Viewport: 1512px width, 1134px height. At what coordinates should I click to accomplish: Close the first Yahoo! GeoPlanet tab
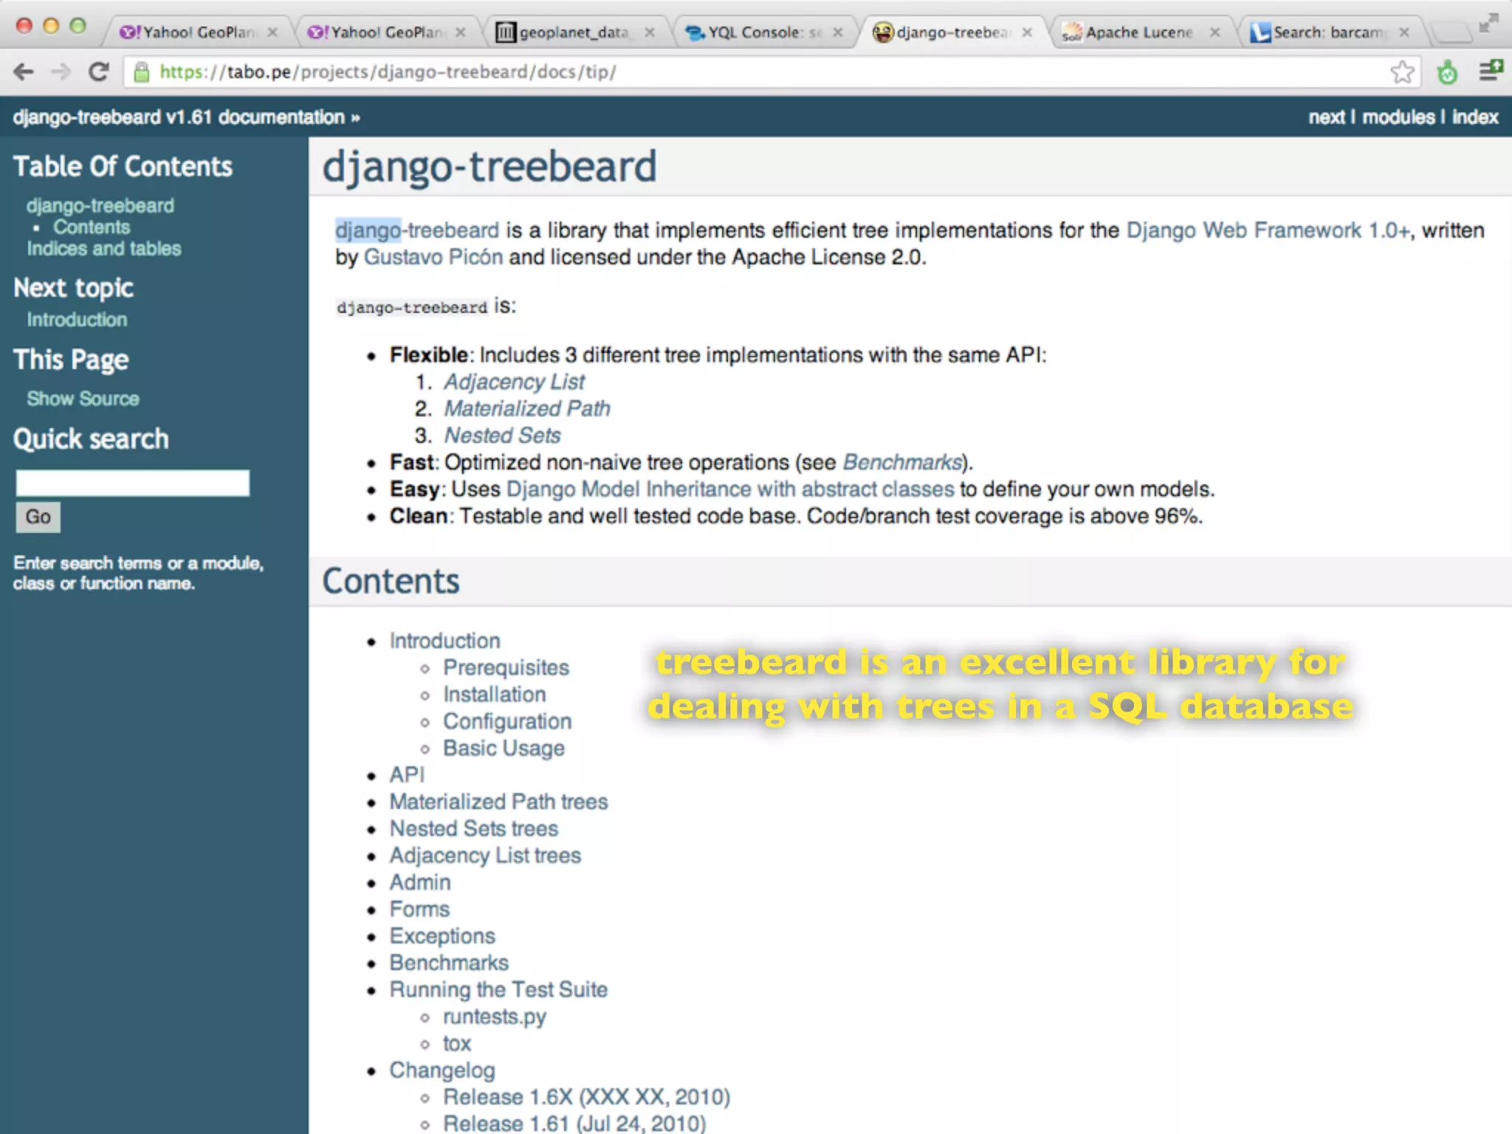[272, 32]
